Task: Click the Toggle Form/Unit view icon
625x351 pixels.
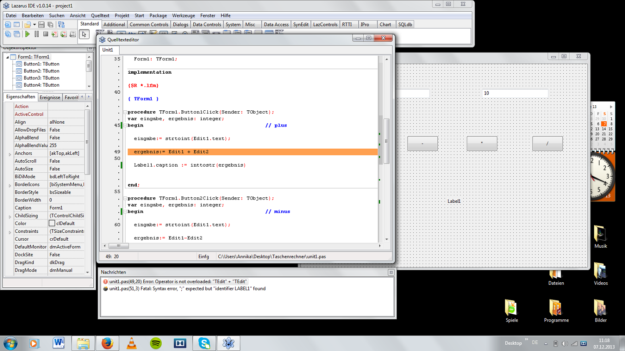Action: pyautogui.click(x=61, y=25)
